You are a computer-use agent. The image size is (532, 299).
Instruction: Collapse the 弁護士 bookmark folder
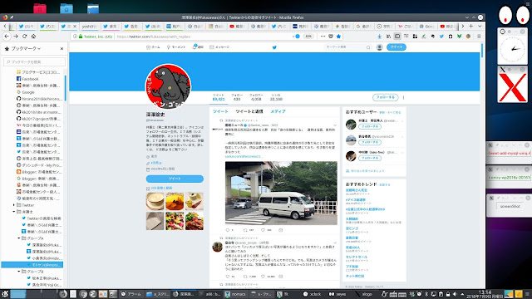pos(14,212)
